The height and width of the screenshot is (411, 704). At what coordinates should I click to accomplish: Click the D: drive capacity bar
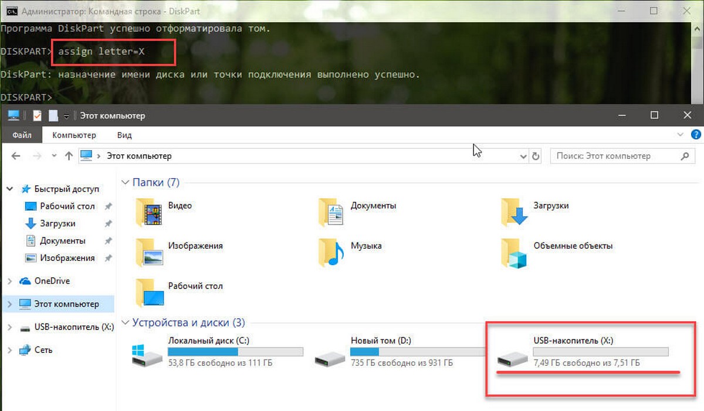coord(418,352)
